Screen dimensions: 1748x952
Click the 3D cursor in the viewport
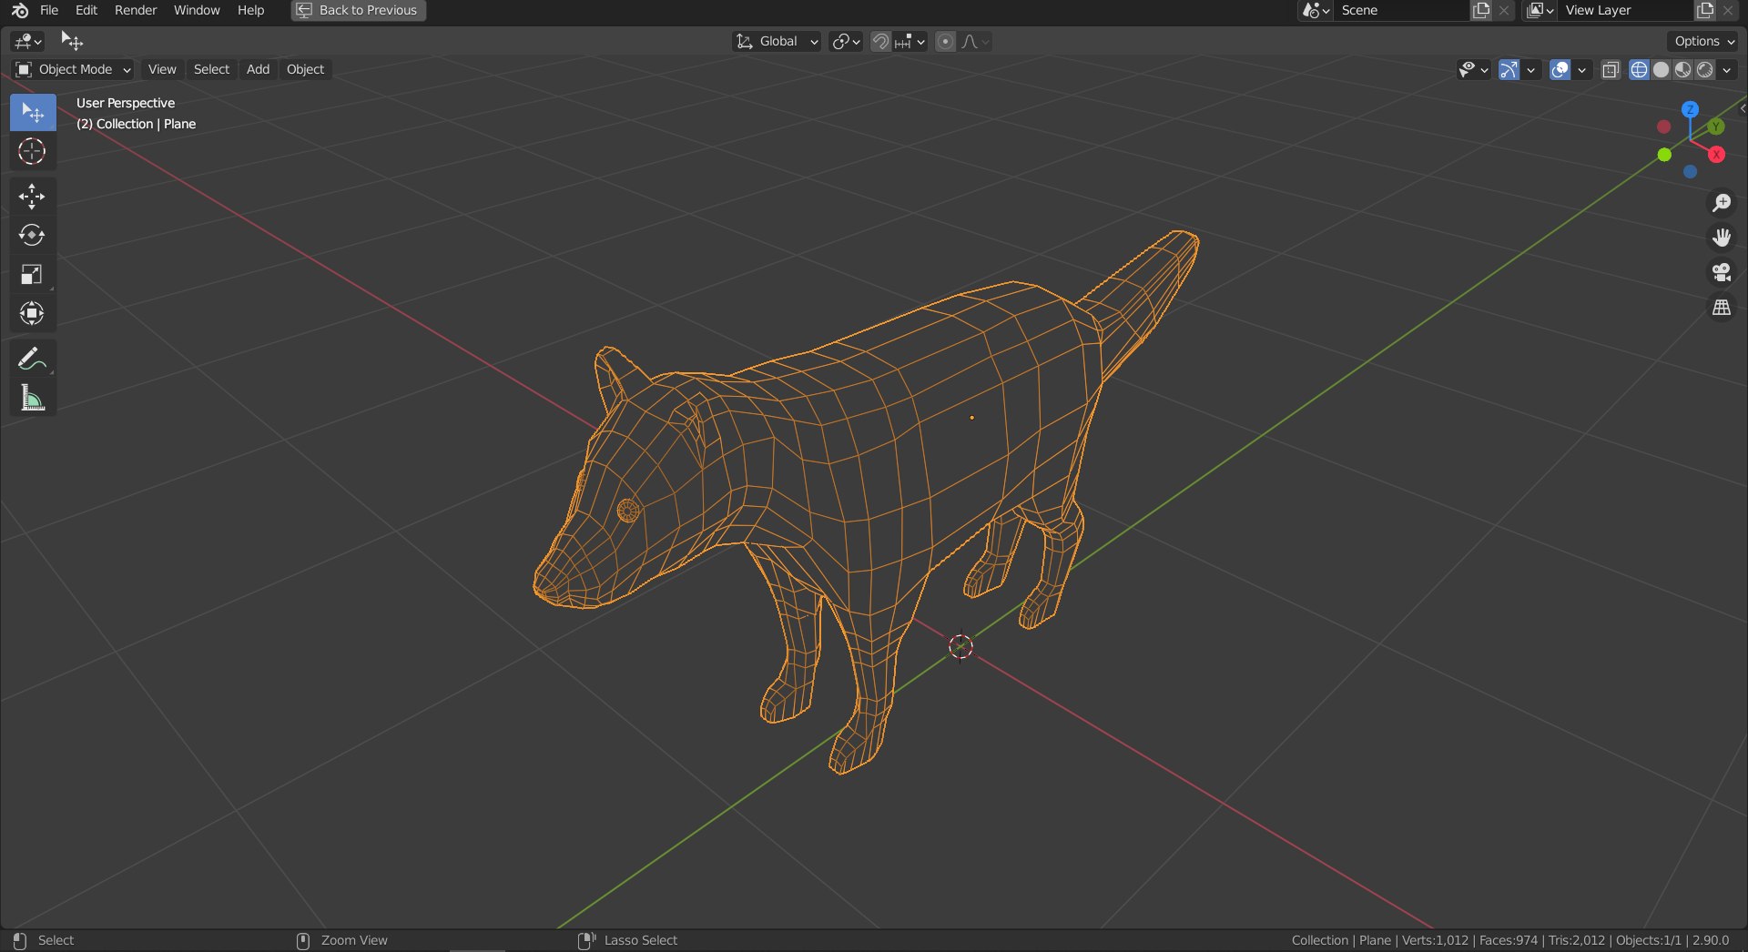960,647
